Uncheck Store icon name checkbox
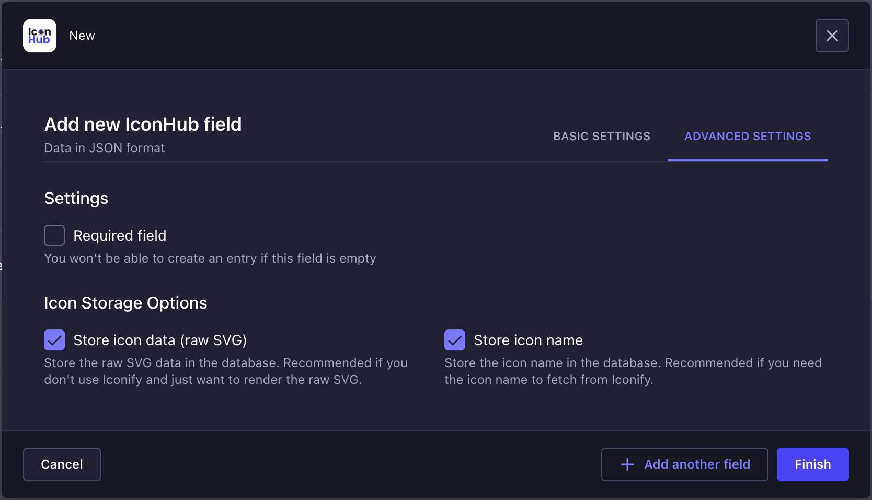The height and width of the screenshot is (500, 872). (x=455, y=340)
